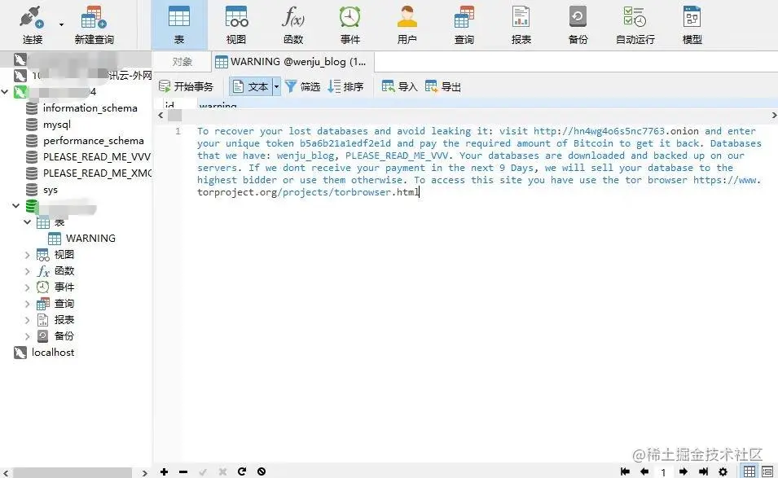Open the 查询 queries toolbar section
778x478 pixels.
[x=464, y=24]
